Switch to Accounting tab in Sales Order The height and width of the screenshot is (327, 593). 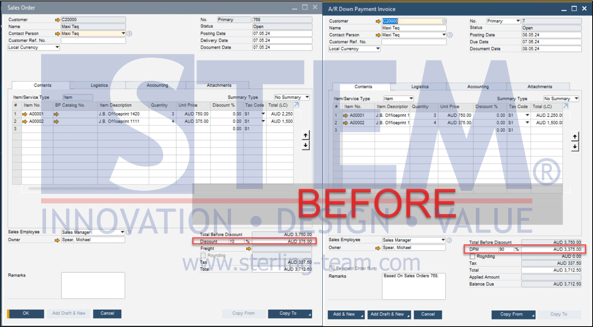coord(157,85)
